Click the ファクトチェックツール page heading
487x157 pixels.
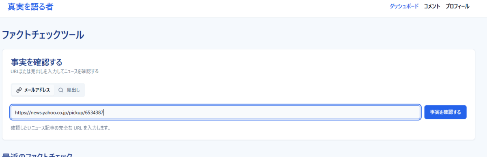tap(43, 35)
